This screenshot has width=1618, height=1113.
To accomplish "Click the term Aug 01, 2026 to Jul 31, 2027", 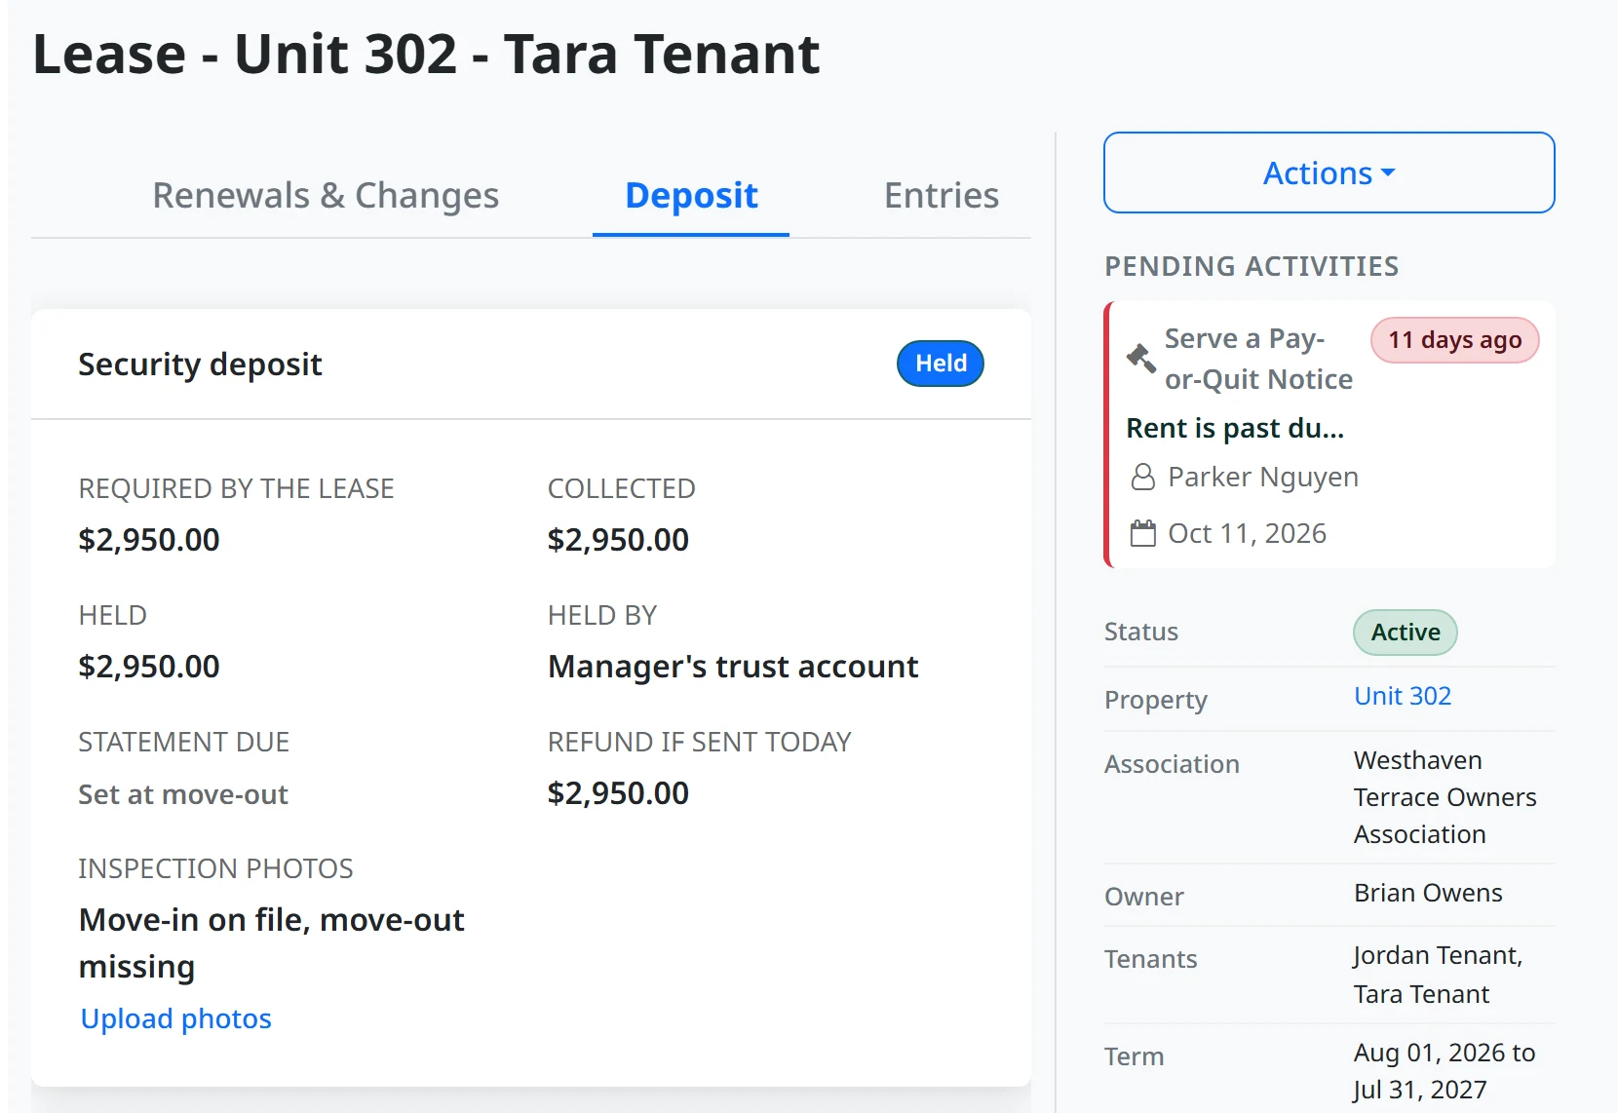I will click(x=1445, y=1071).
